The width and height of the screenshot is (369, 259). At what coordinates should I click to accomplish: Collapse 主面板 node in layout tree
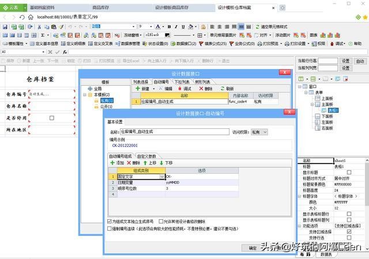[x=312, y=104]
